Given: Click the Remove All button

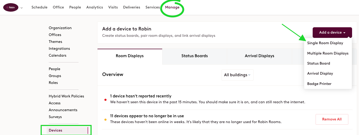Looking at the screenshot, I should point(332,119).
